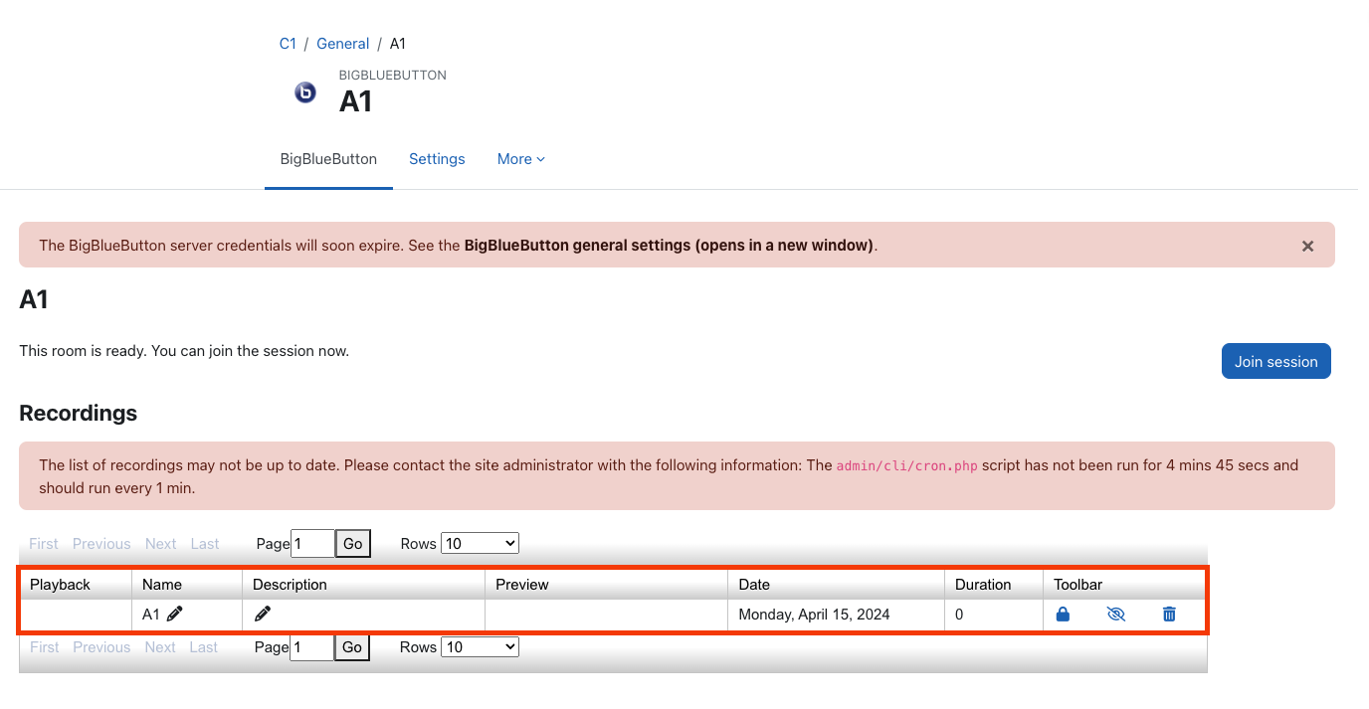Switch to the Settings tab

pyautogui.click(x=437, y=159)
